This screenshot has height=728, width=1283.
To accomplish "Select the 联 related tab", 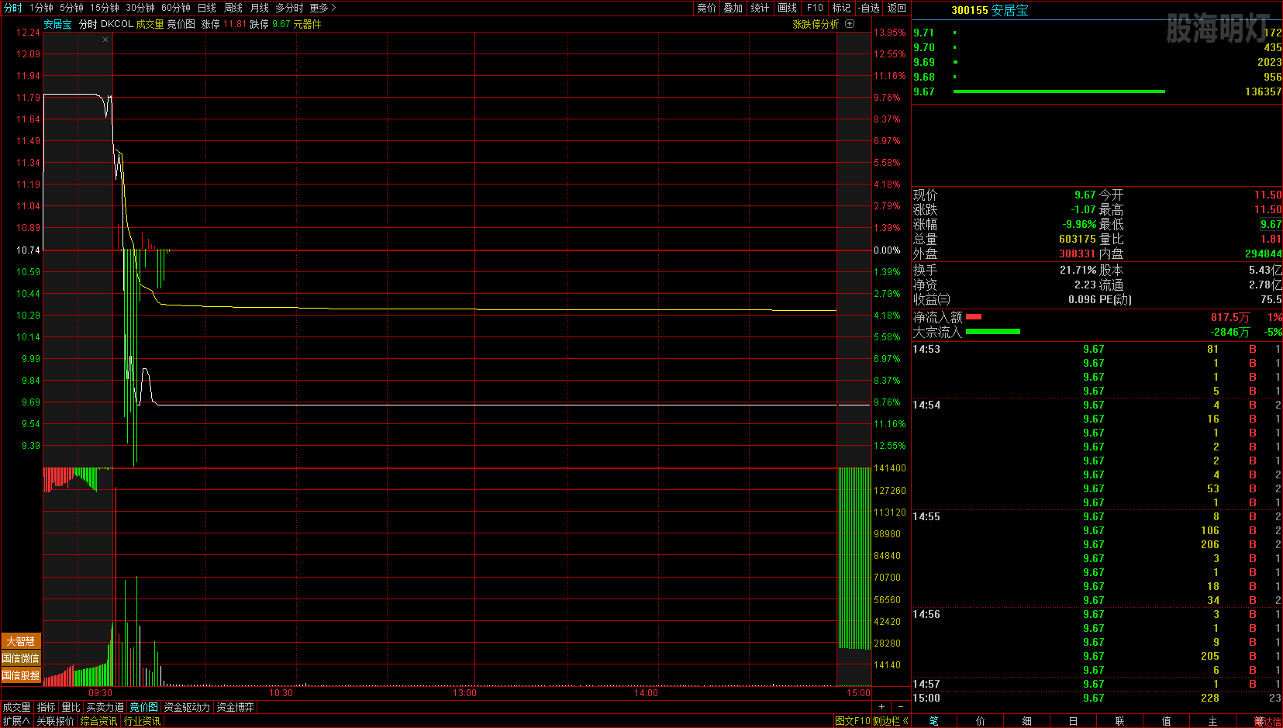I will tap(1120, 721).
